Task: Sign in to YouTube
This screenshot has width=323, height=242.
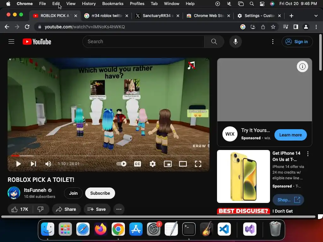Action: 297,42
